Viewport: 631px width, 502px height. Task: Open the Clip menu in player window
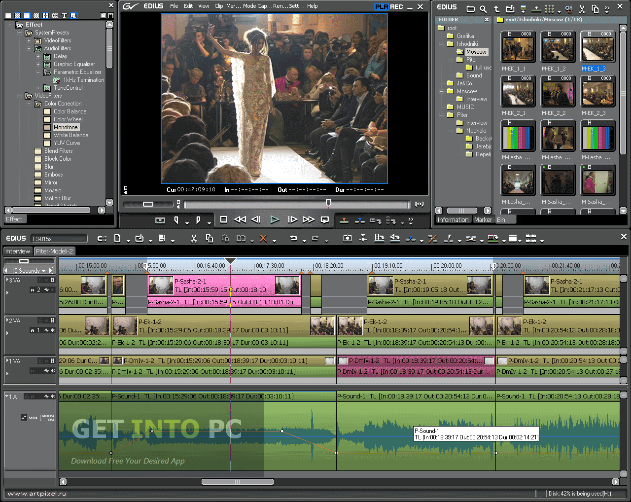click(219, 6)
